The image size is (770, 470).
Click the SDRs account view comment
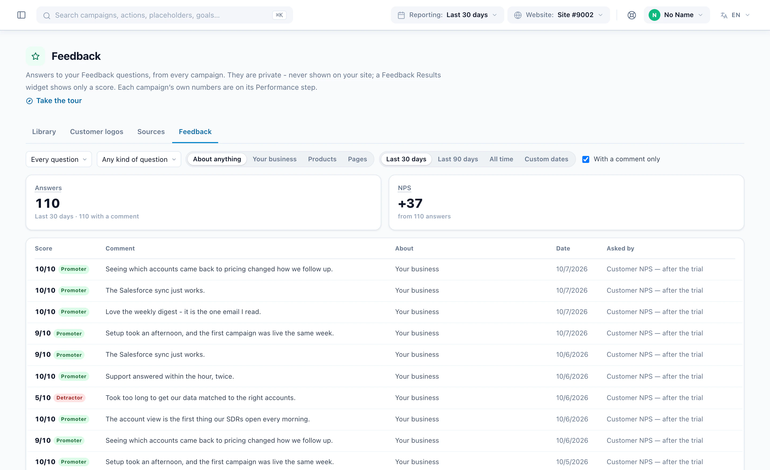tap(207, 419)
